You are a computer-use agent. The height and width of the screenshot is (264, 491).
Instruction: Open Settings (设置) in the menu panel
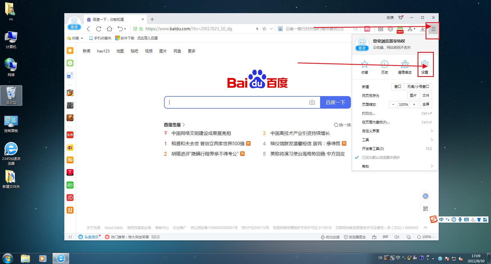(425, 67)
